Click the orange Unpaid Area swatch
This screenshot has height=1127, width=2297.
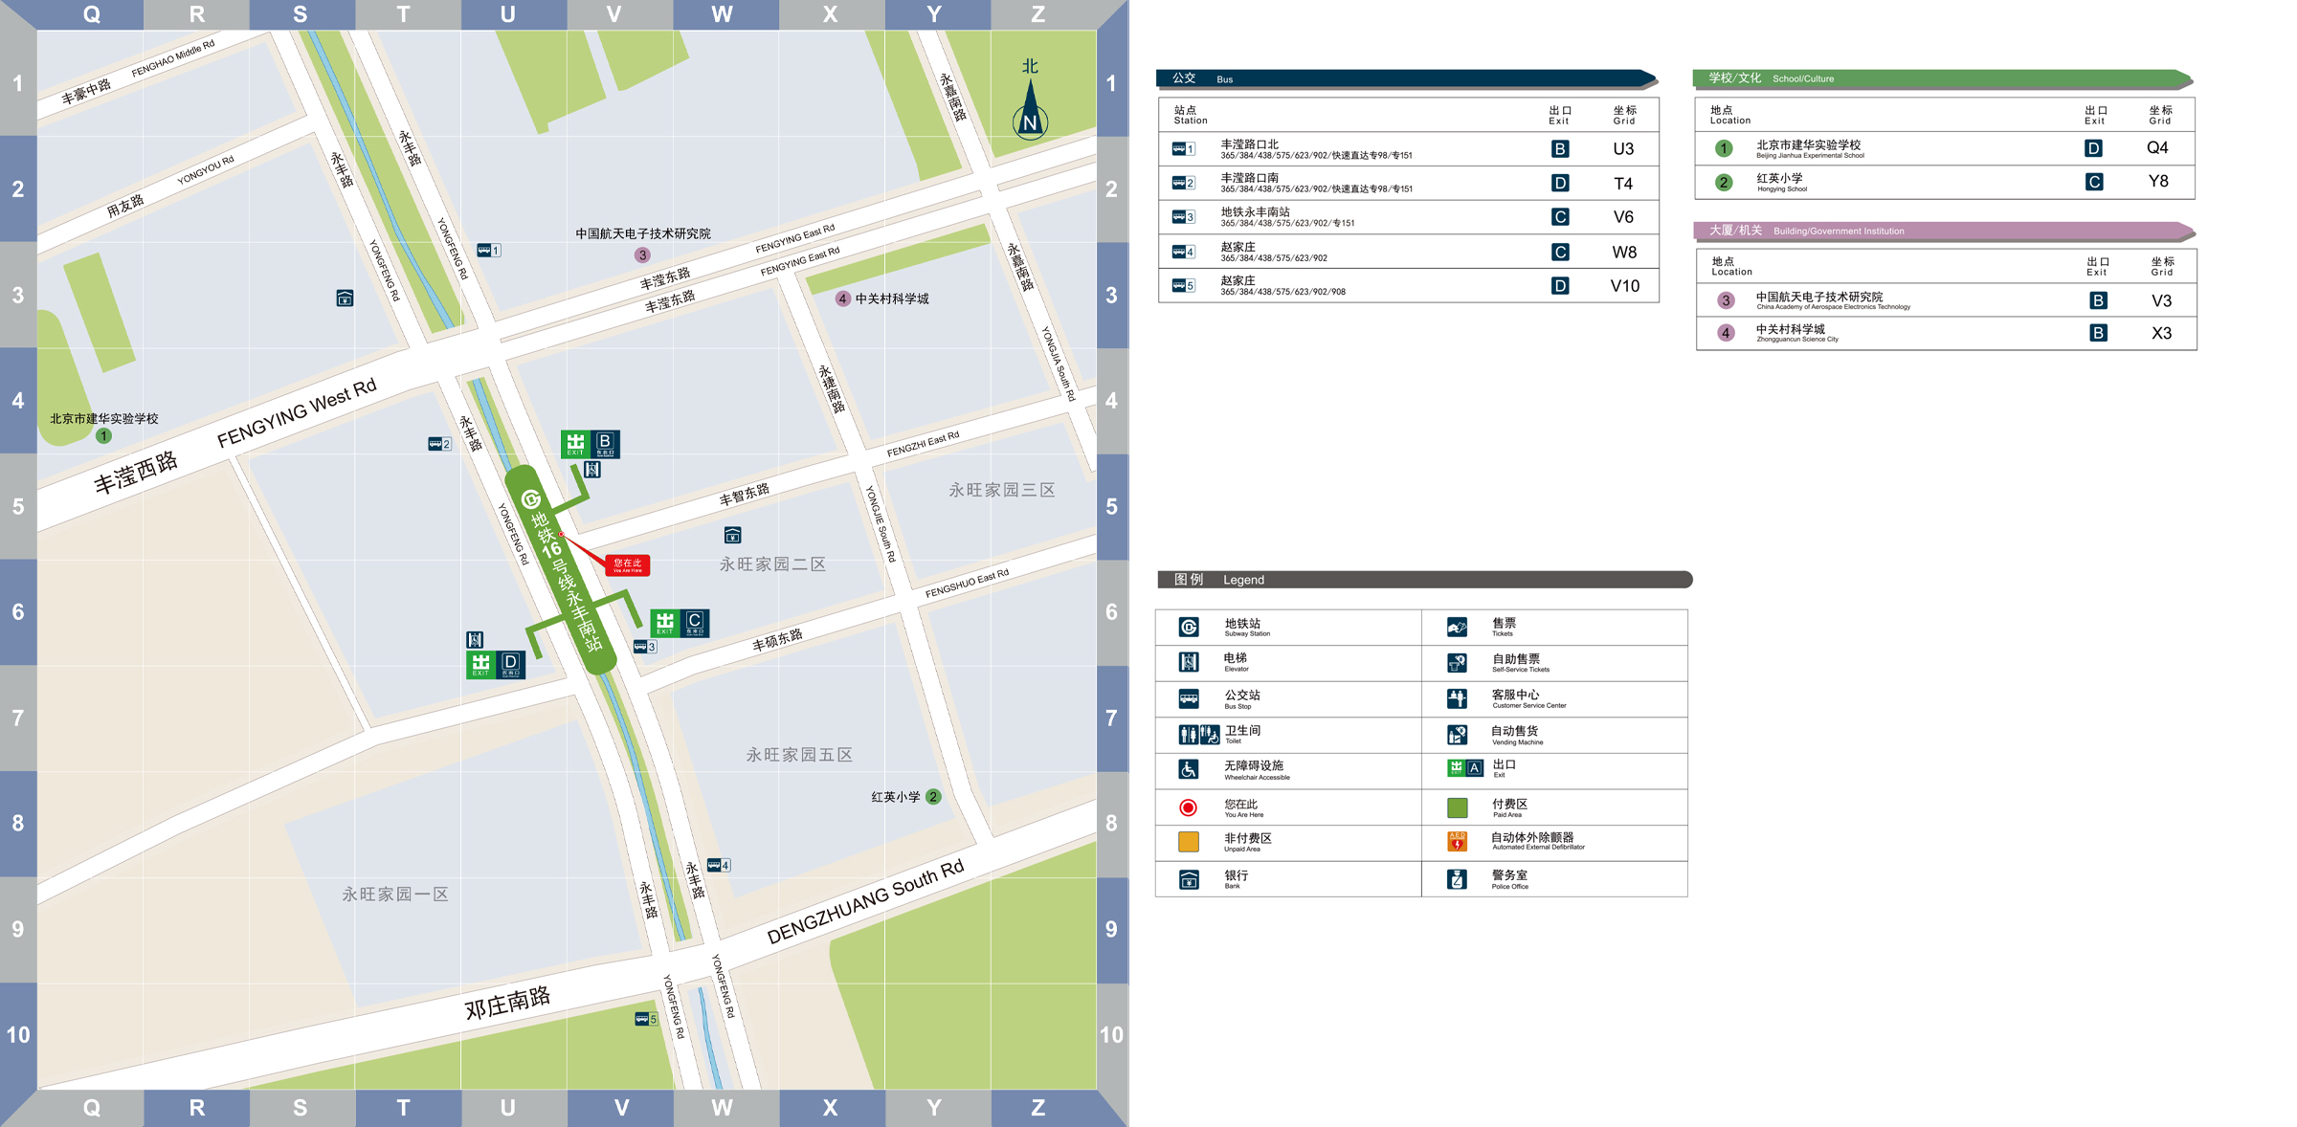pos(1189,842)
